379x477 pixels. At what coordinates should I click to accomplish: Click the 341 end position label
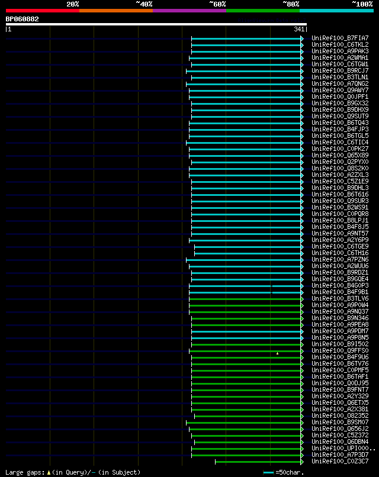[x=299, y=29]
